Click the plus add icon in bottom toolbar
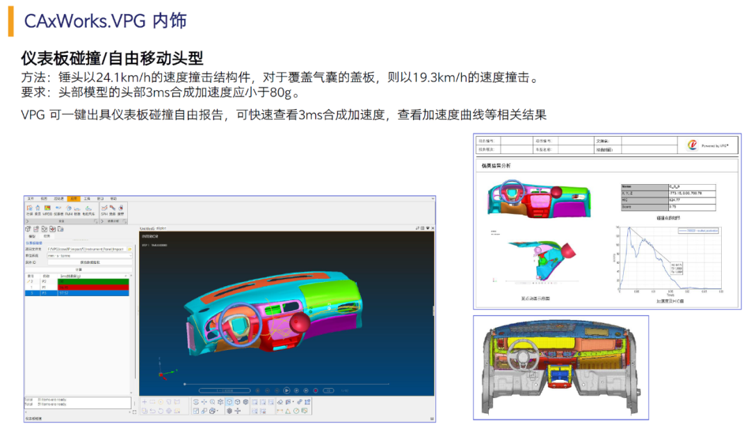 pos(144,402)
